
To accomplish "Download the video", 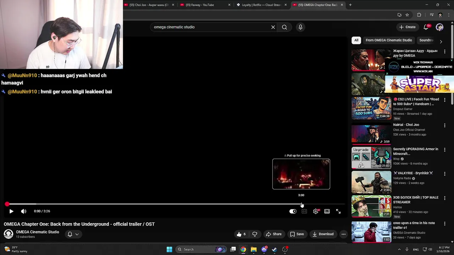I will point(323,234).
